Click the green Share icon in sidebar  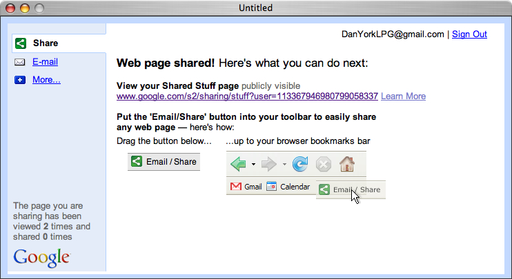click(20, 43)
